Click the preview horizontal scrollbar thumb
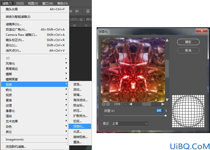The image size is (210, 150). [146, 104]
